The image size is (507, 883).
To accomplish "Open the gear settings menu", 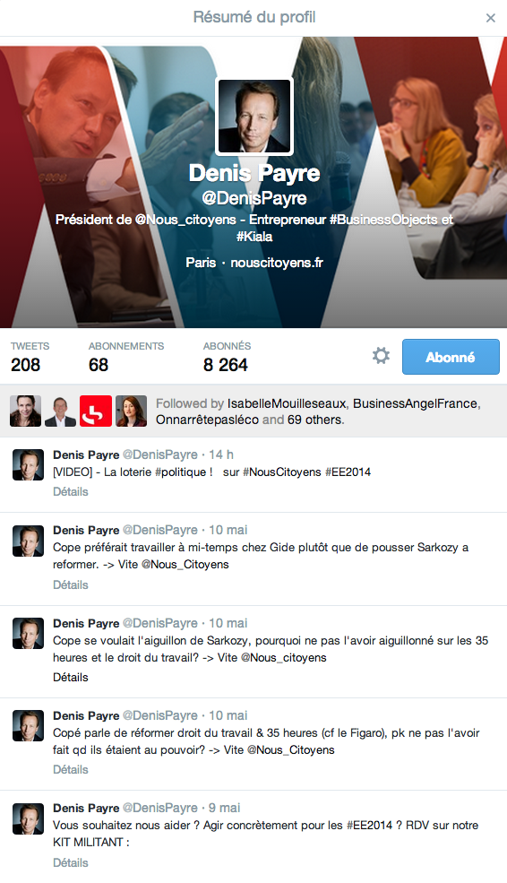I will [x=381, y=356].
